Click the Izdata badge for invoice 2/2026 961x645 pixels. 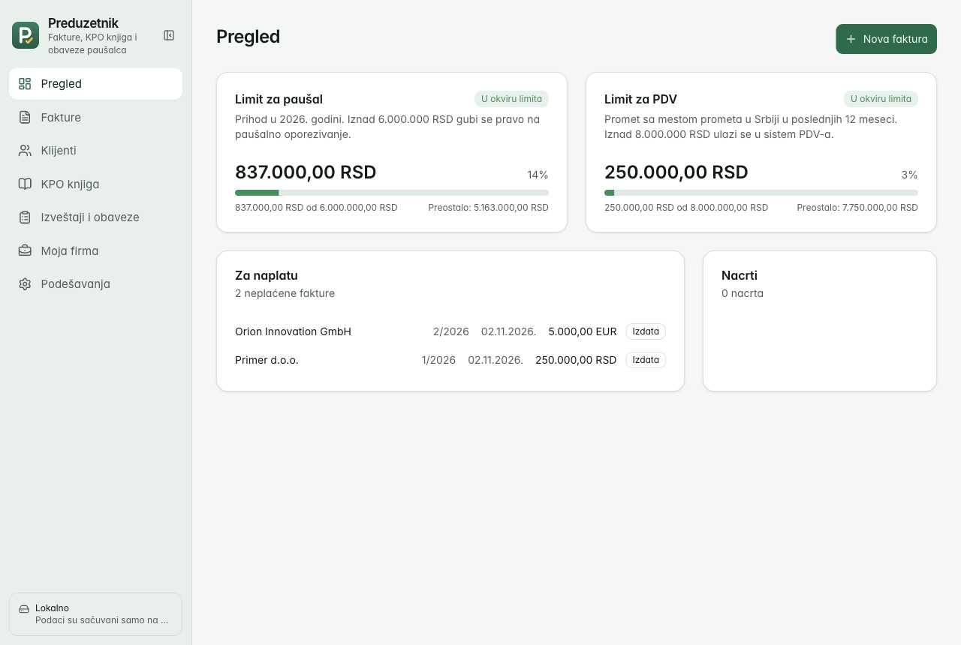[x=646, y=331]
